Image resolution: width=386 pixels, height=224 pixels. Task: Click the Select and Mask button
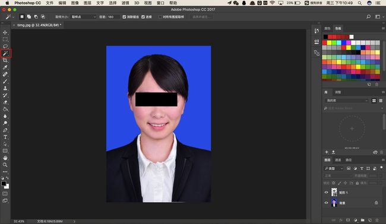(201, 17)
